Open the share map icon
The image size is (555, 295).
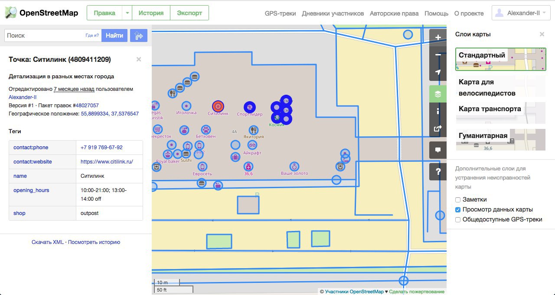click(438, 128)
